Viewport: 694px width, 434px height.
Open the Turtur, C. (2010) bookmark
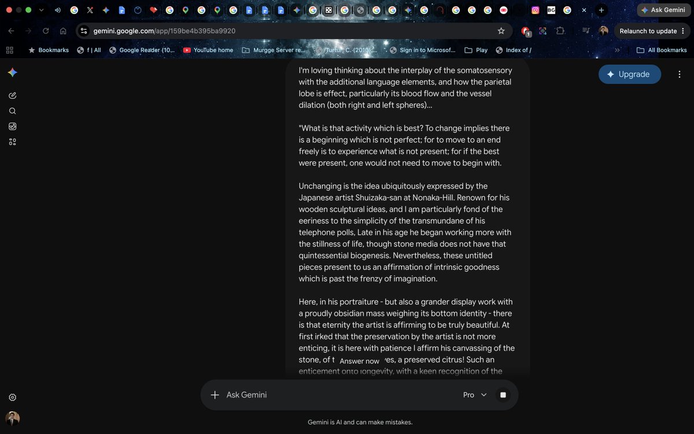click(346, 50)
